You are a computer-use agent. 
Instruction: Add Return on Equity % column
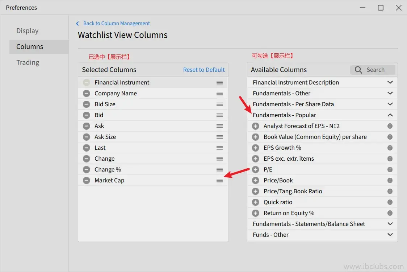pos(256,213)
